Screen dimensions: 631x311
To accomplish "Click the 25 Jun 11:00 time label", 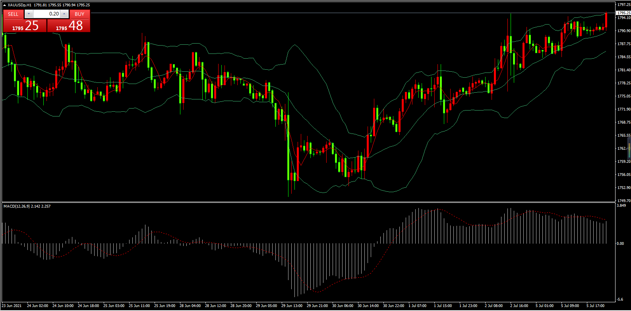I will pyautogui.click(x=139, y=306).
